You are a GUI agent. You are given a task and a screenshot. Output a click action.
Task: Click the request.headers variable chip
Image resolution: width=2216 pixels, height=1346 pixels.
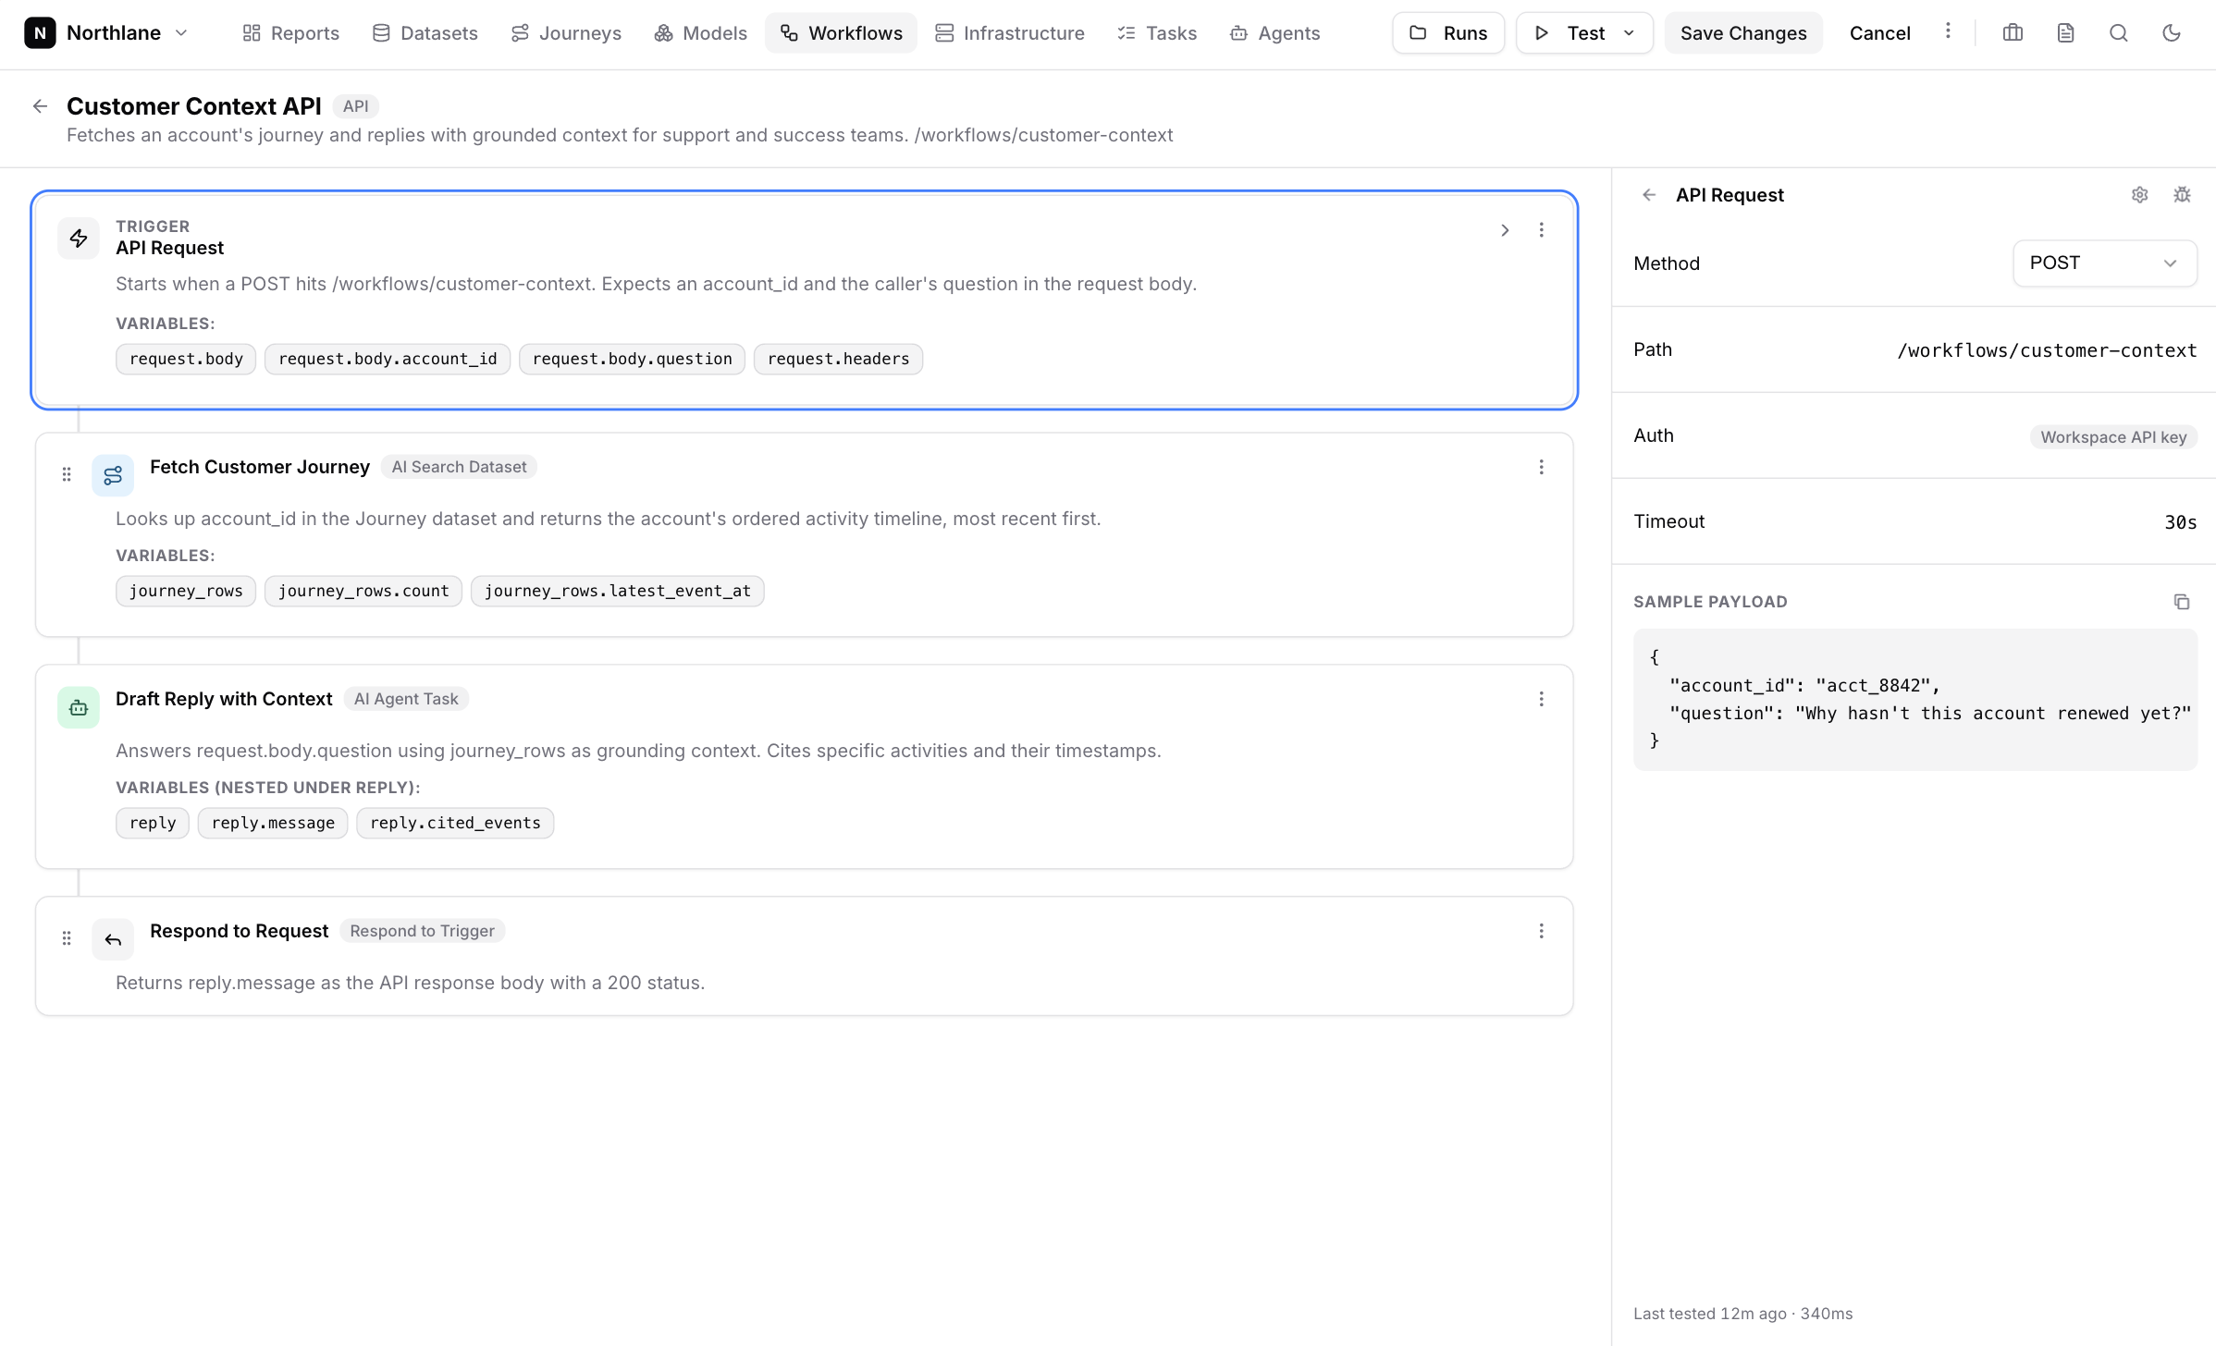[839, 359]
